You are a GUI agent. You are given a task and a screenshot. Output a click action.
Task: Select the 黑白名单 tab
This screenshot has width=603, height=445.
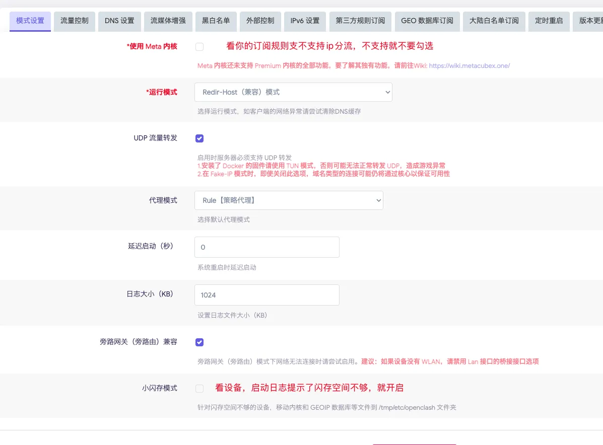(216, 21)
